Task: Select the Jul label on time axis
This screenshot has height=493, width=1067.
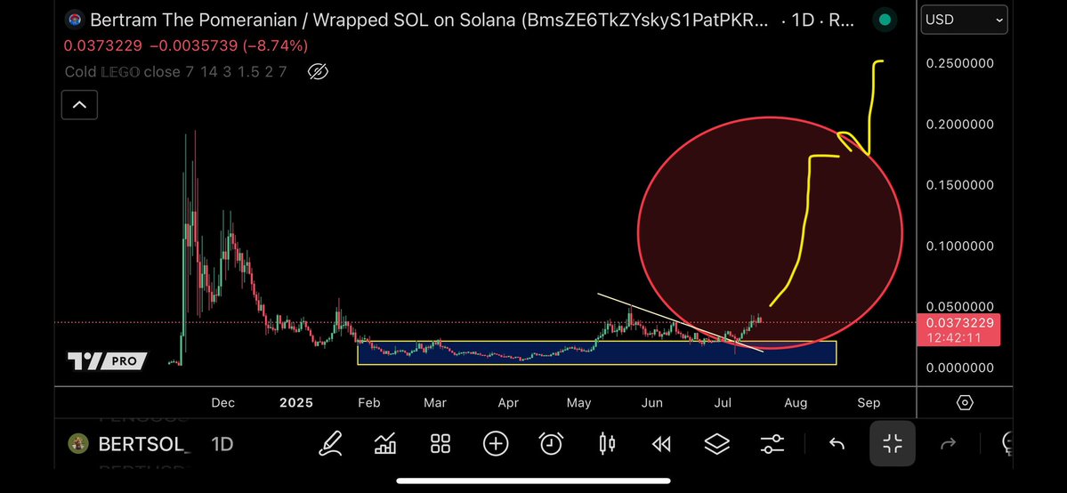Action: point(723,403)
